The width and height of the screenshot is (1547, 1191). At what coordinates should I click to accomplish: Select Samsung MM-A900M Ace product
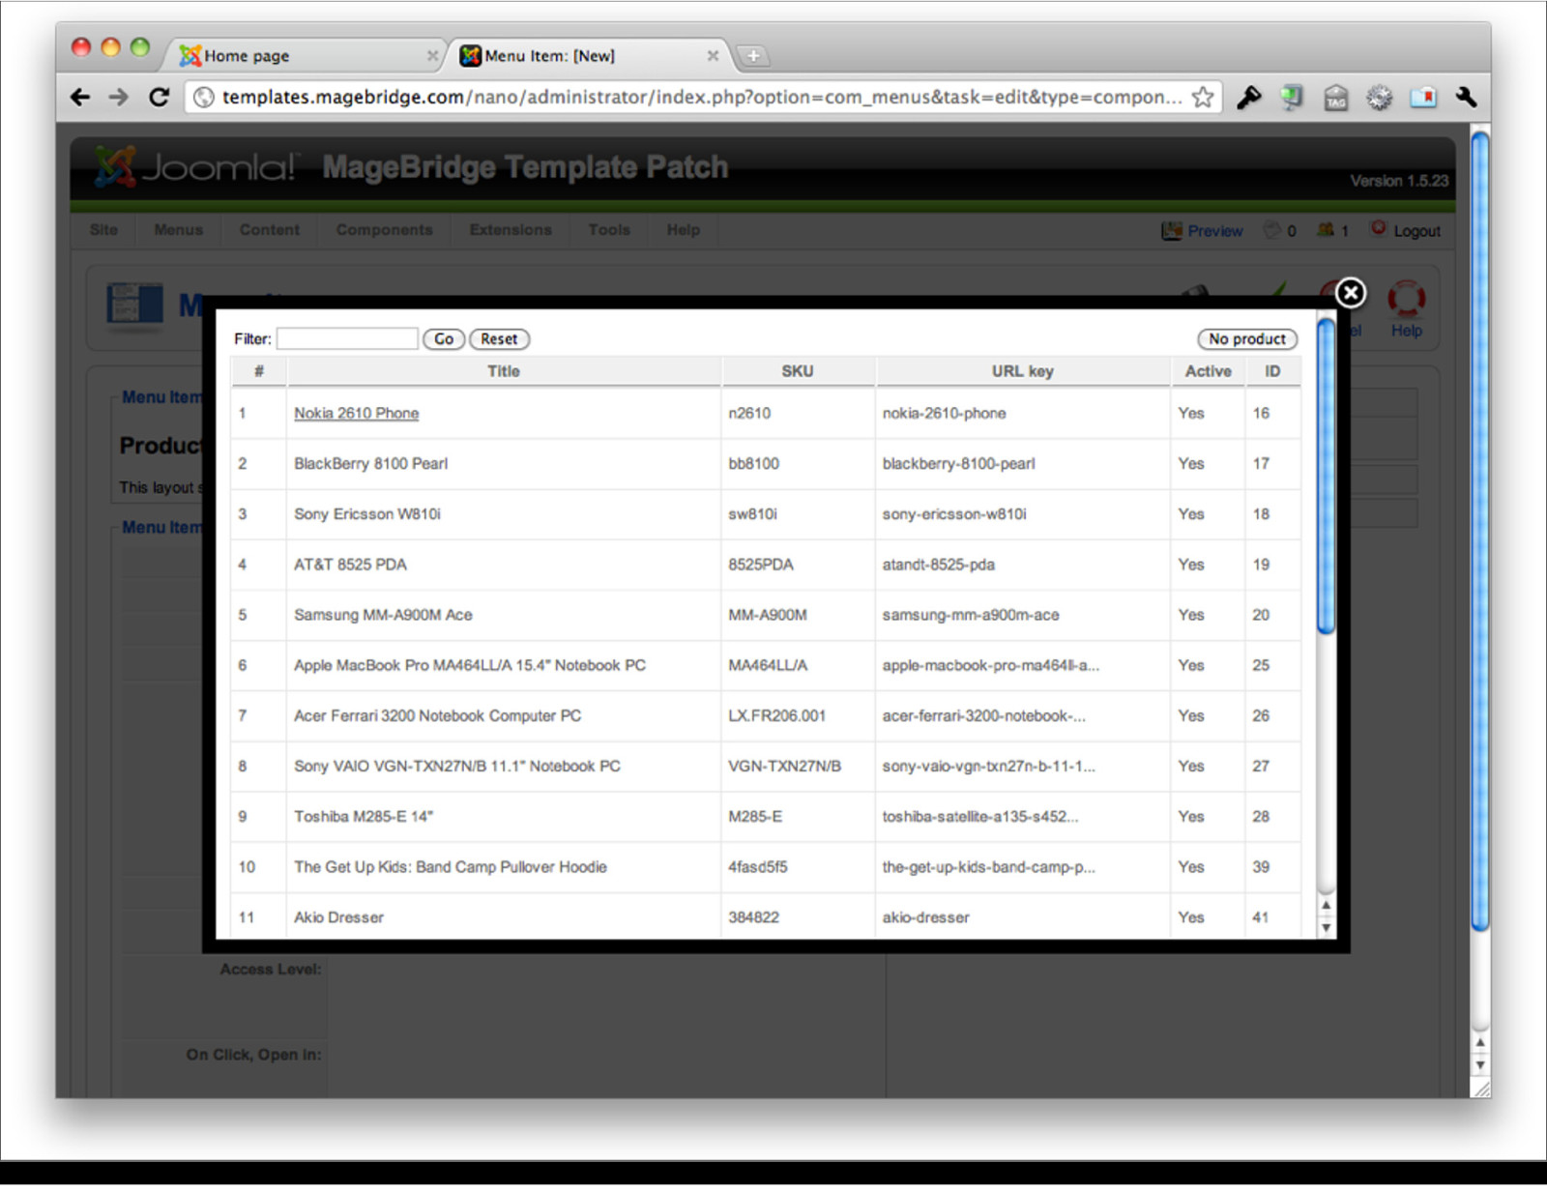[x=383, y=615]
